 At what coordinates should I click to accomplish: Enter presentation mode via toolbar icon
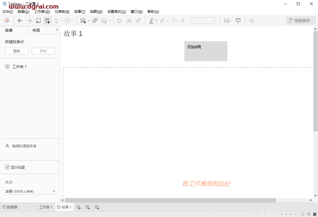click(238, 20)
